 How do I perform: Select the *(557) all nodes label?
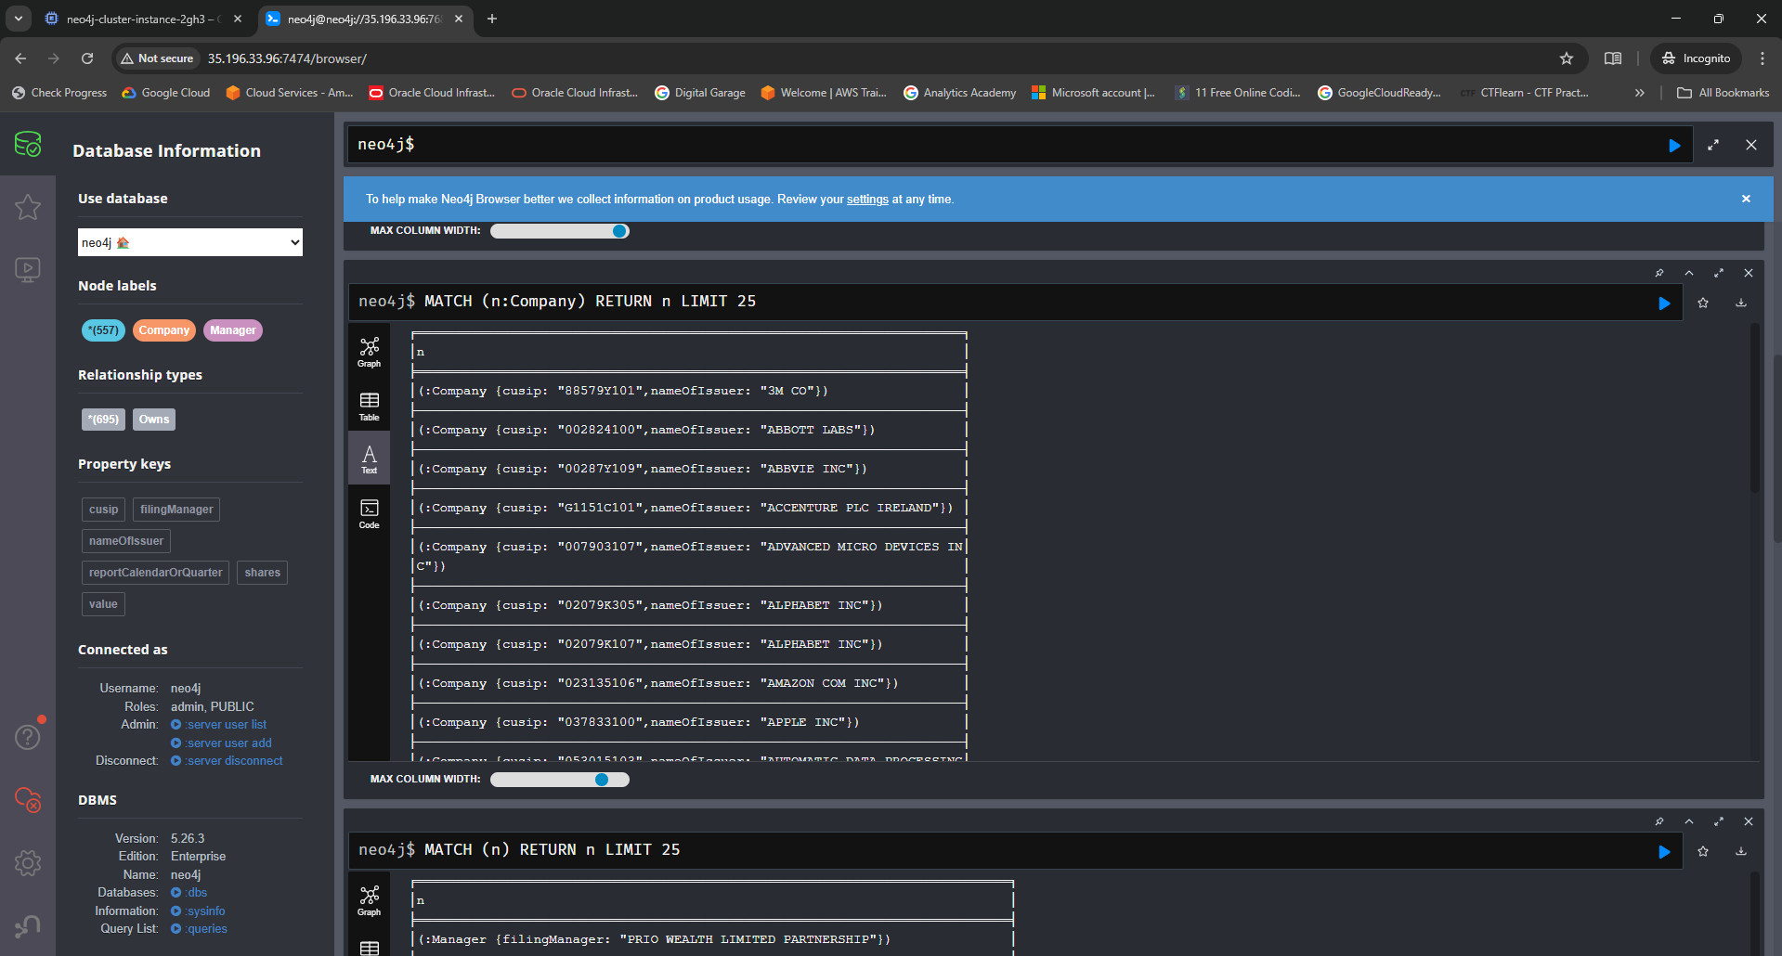click(103, 330)
